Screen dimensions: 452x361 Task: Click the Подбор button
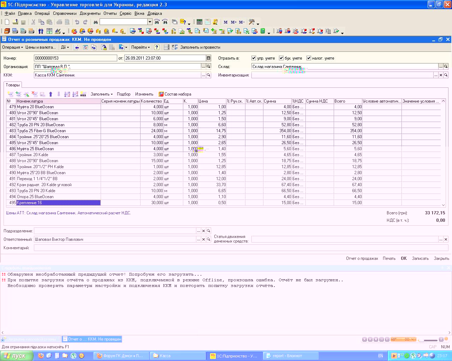click(x=124, y=94)
